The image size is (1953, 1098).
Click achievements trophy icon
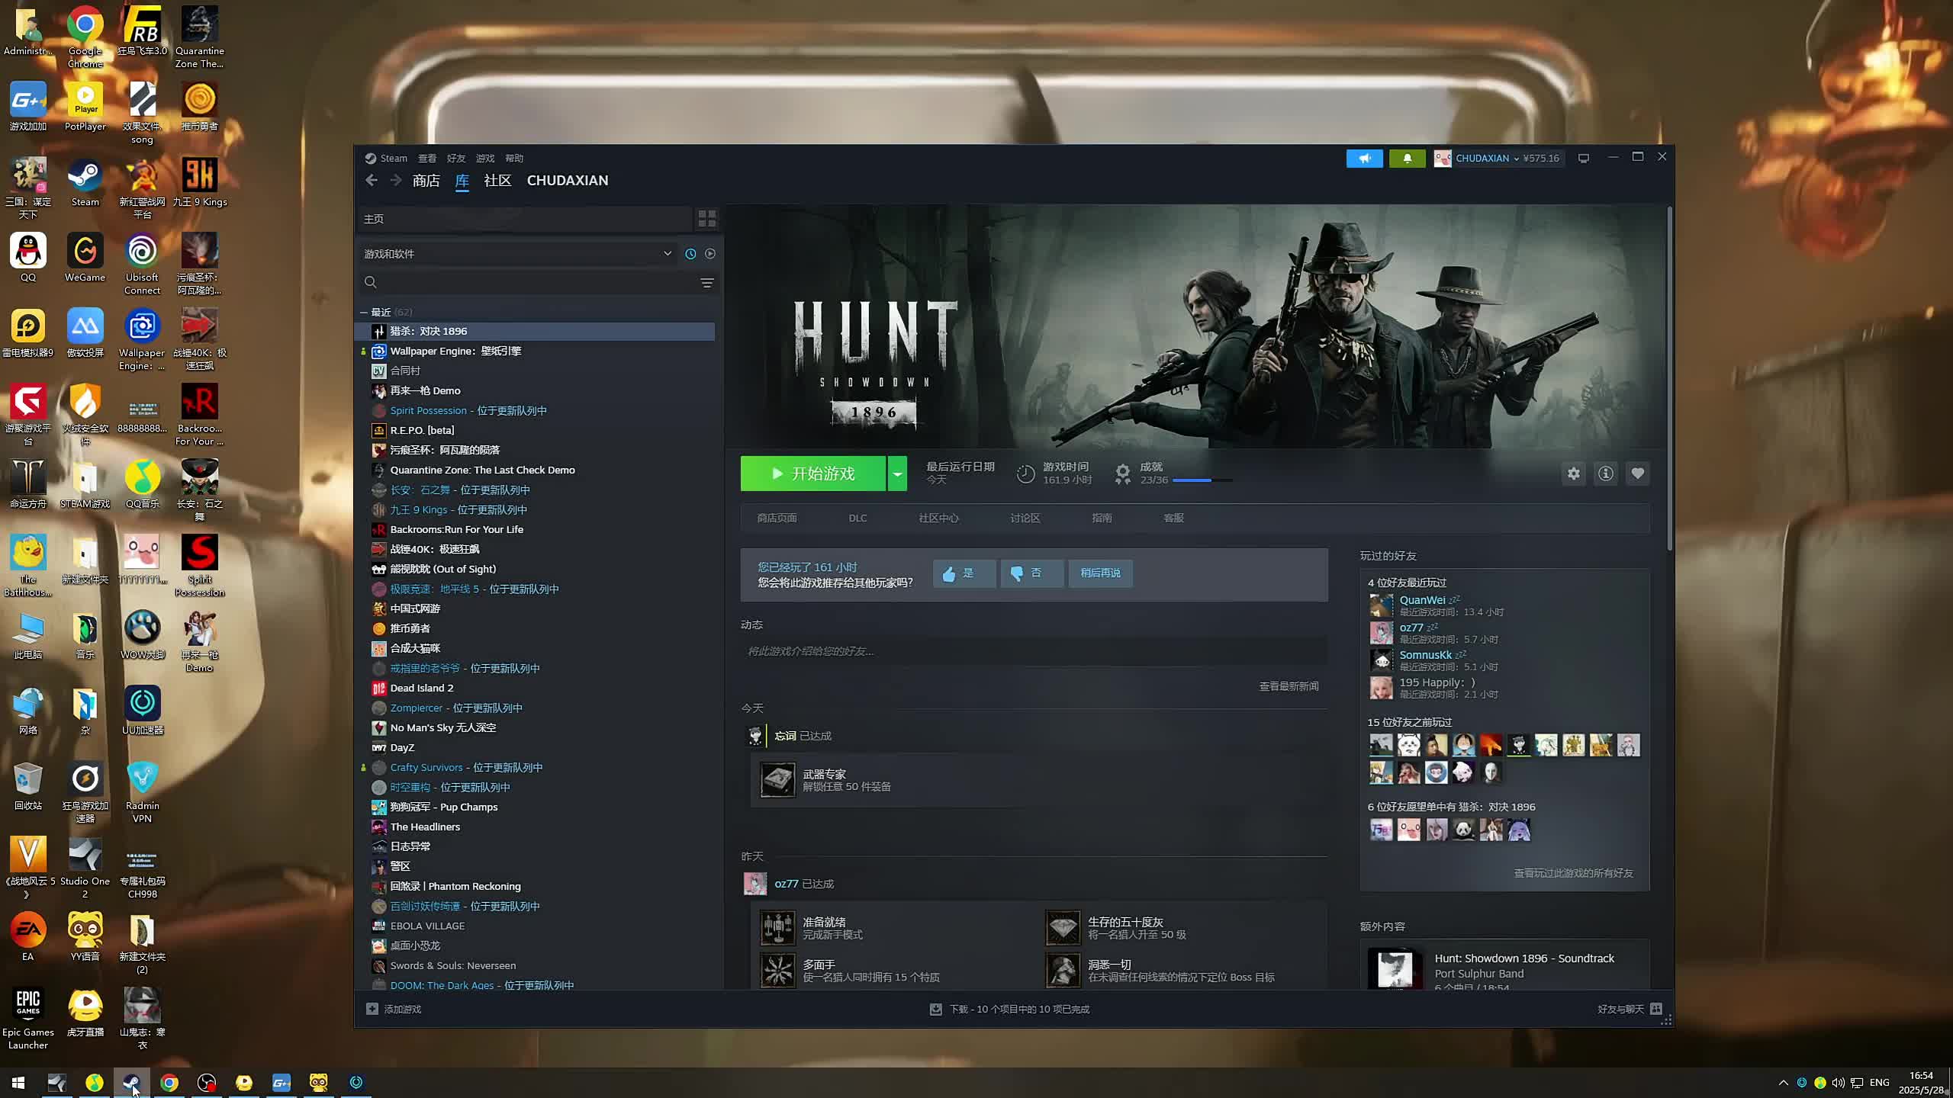pos(1122,474)
